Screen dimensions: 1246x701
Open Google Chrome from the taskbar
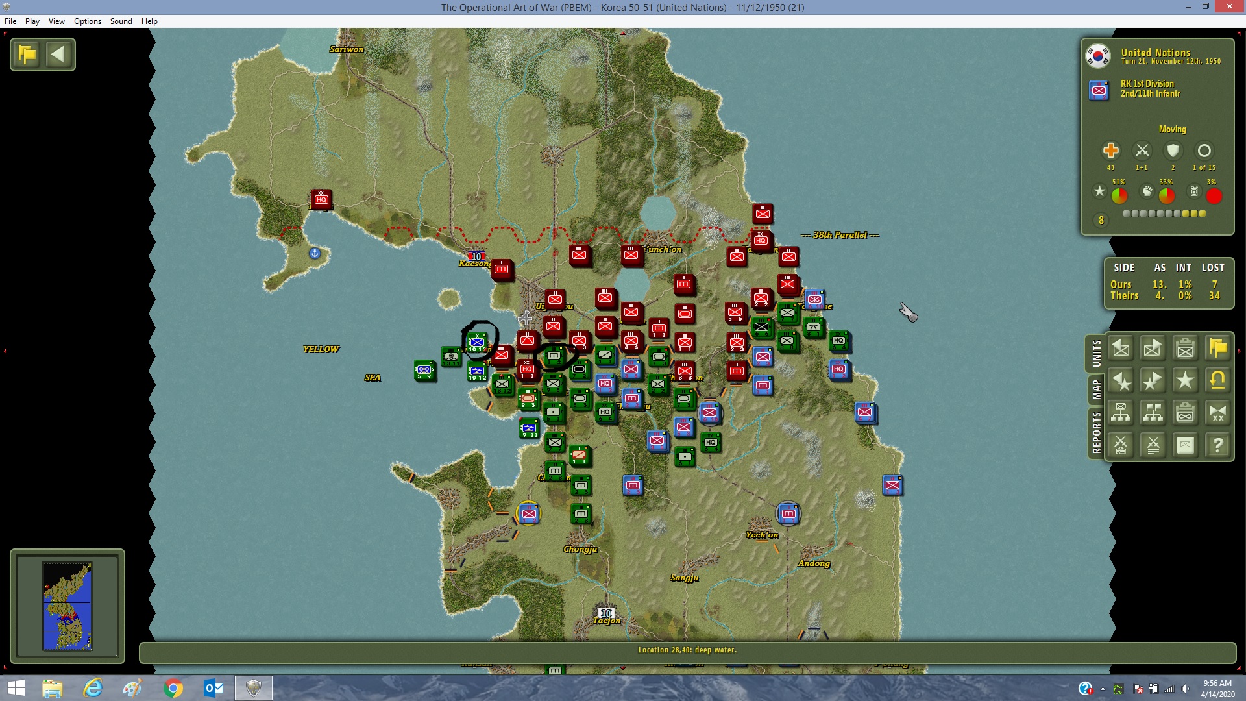click(173, 688)
